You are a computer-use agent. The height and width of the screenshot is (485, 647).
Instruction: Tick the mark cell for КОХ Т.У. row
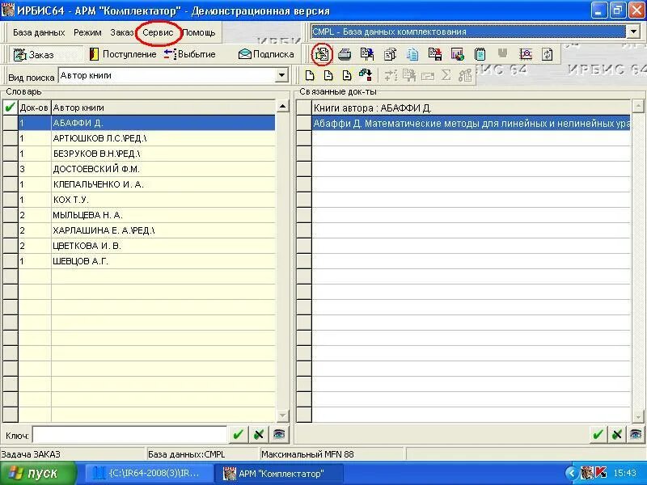point(10,200)
